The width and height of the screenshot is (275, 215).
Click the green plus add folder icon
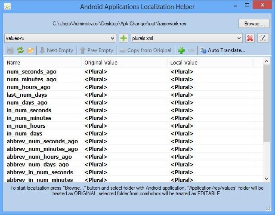point(124,38)
